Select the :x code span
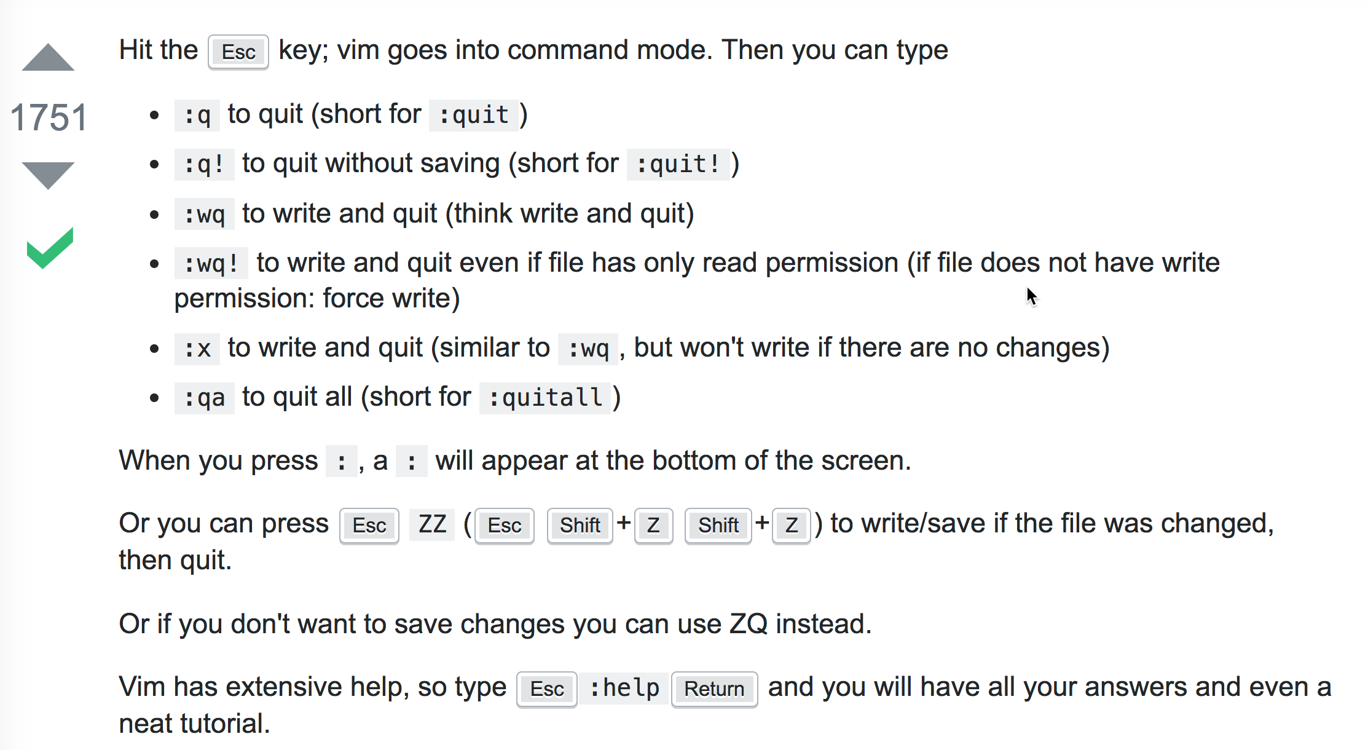The image size is (1368, 750). point(197,348)
